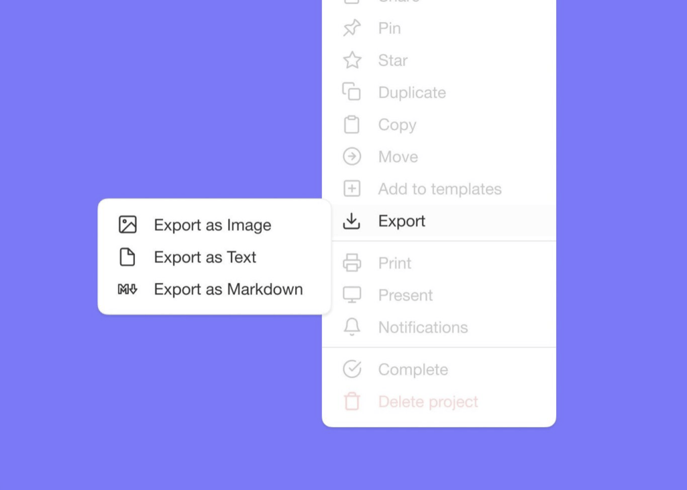The image size is (687, 490).
Task: Click the Star icon in menu
Action: click(352, 60)
